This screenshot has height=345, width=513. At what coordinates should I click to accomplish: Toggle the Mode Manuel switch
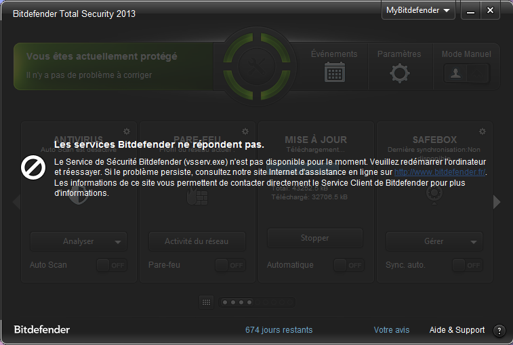click(x=466, y=73)
